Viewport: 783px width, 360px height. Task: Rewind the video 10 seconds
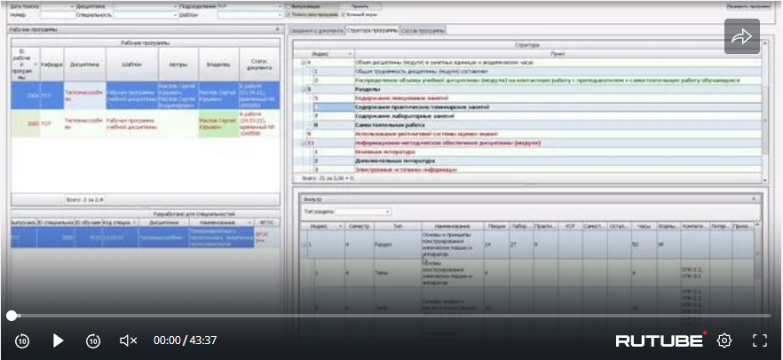pos(22,340)
